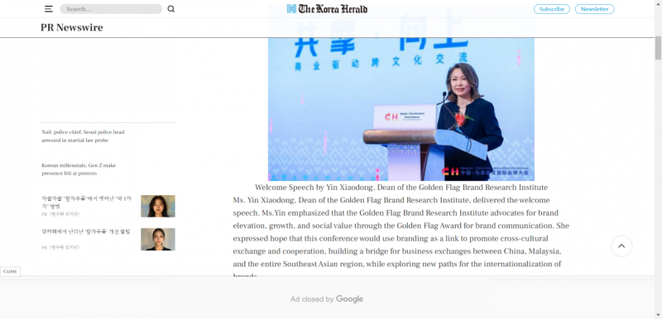Click the first Korean ad headline link
The height and width of the screenshot is (319, 662).
click(87, 202)
